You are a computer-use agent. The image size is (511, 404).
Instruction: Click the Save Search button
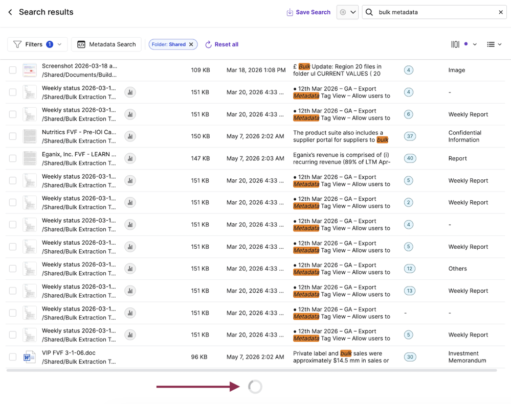(x=308, y=12)
